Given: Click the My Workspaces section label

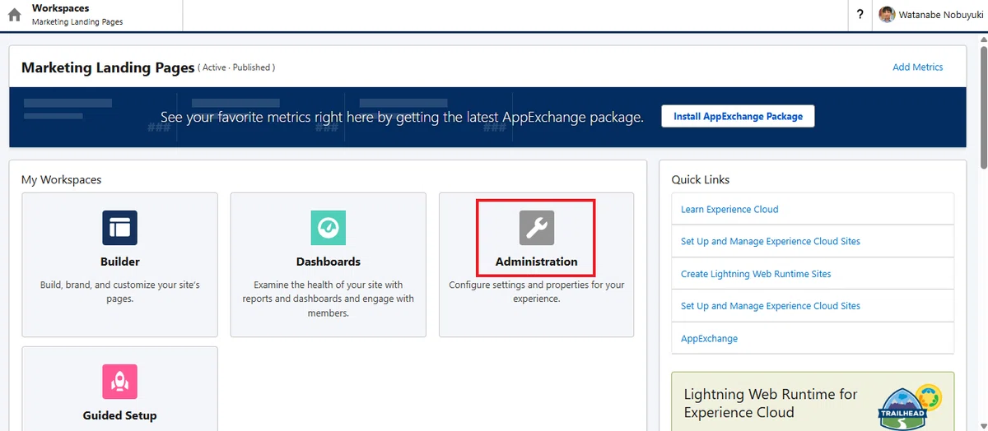Looking at the screenshot, I should [61, 179].
